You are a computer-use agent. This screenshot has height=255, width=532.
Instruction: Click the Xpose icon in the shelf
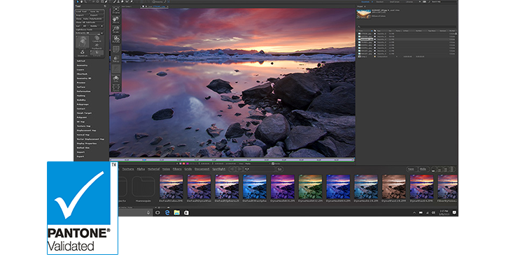click(116, 88)
